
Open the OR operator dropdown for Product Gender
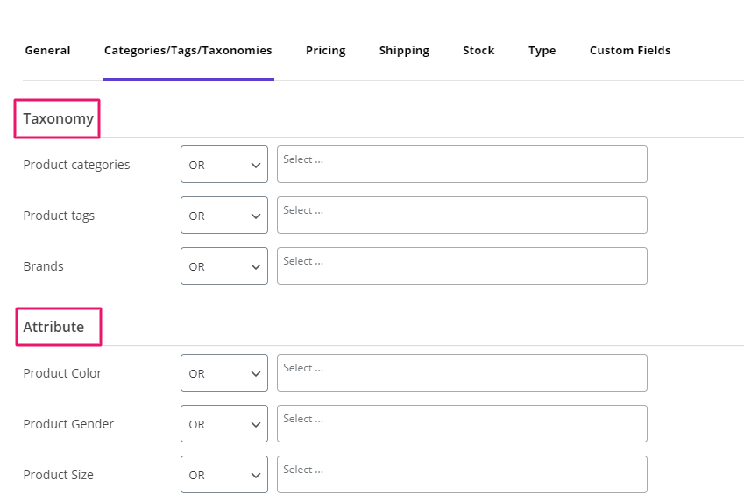pos(224,423)
